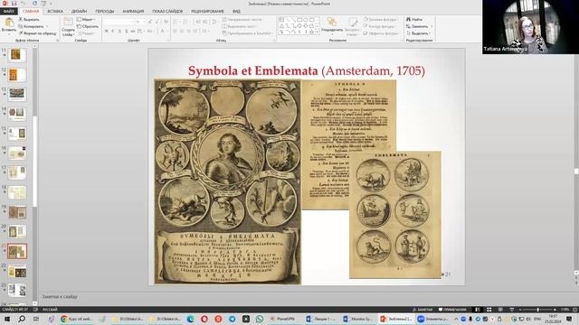Switch to Normal view icon in status bar
This screenshot has width=579, height=325.
click(x=477, y=310)
